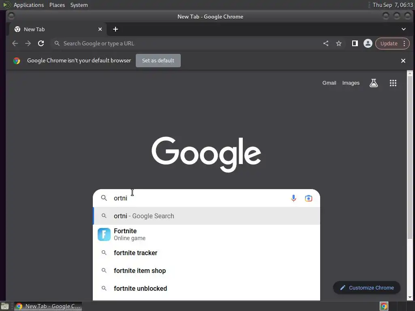Open the Places menu
Screen dimensions: 415x311
coord(57,5)
